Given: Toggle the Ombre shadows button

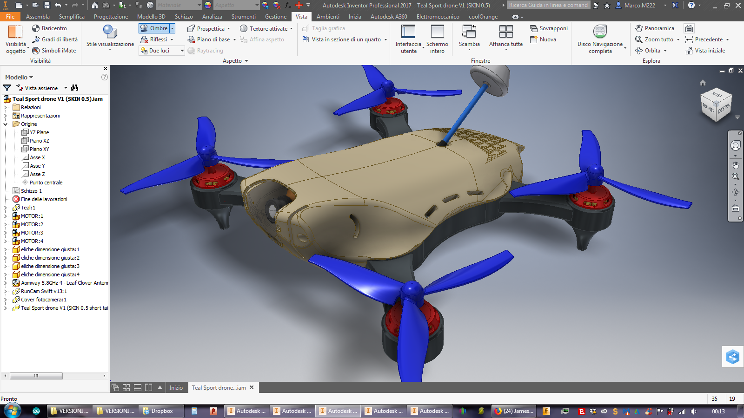Looking at the screenshot, I should tap(154, 28).
